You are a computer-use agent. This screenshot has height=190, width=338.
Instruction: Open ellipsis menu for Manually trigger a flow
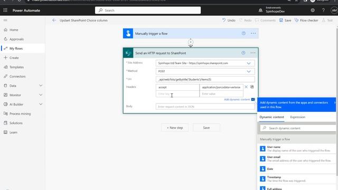click(253, 33)
